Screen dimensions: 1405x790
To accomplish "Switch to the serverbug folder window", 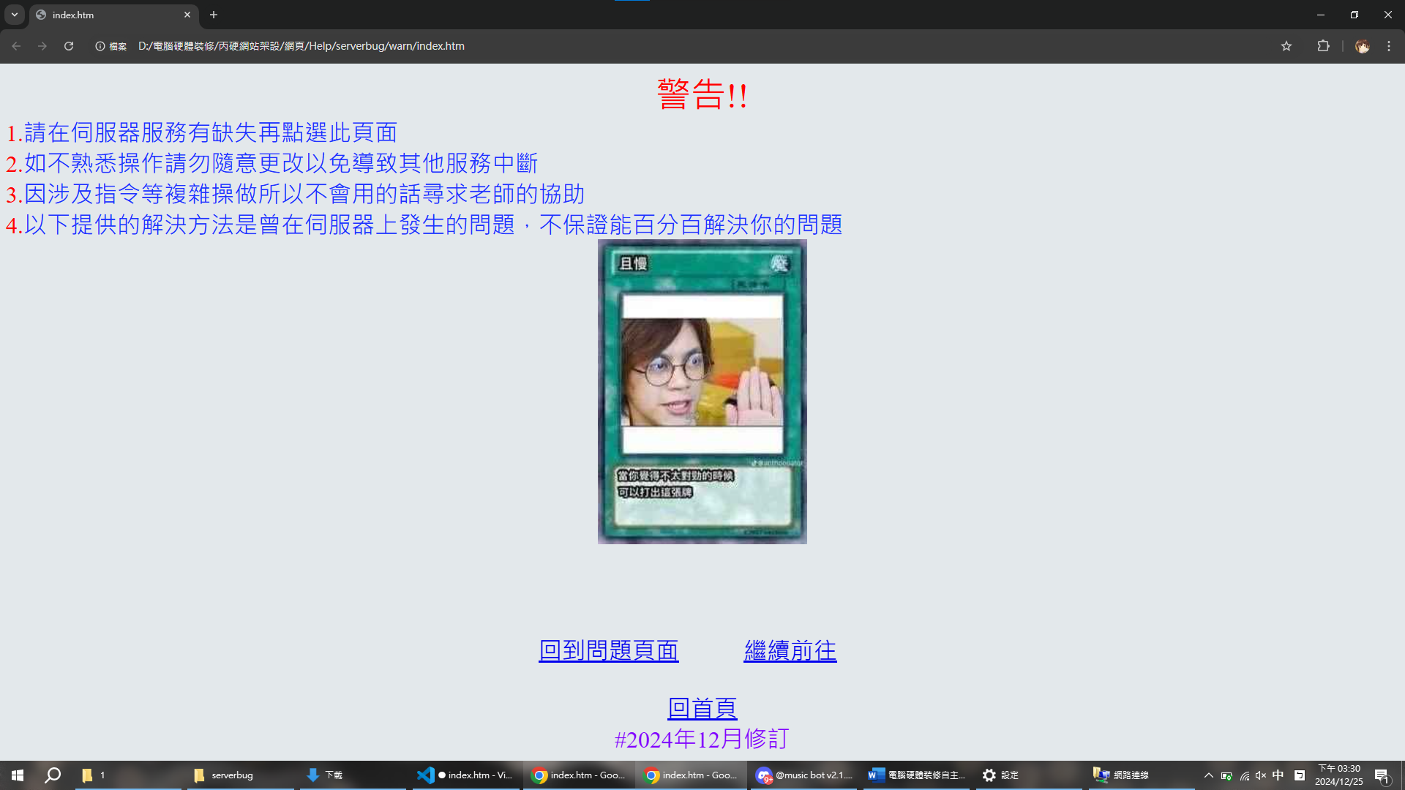I will (240, 775).
